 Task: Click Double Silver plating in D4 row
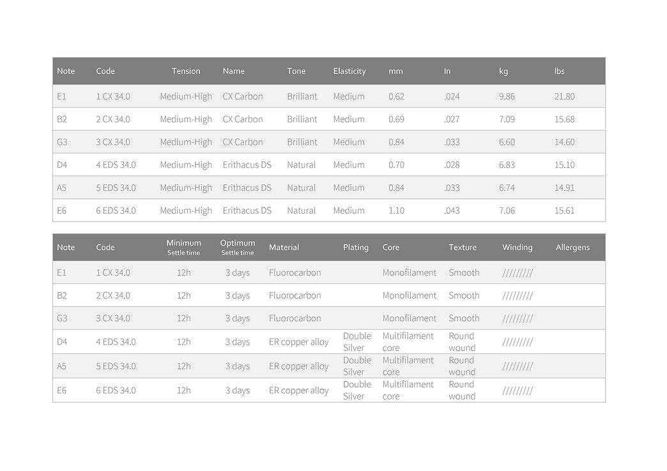pyautogui.click(x=357, y=342)
